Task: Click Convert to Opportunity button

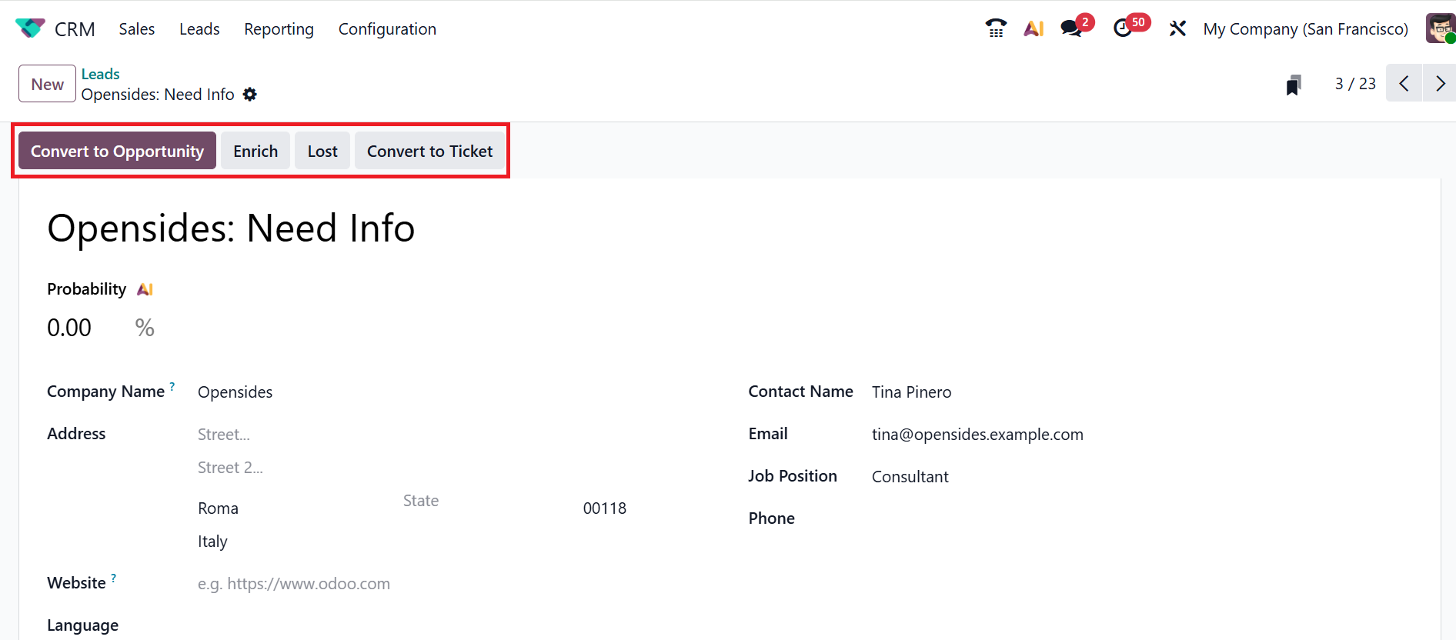Action: click(117, 151)
